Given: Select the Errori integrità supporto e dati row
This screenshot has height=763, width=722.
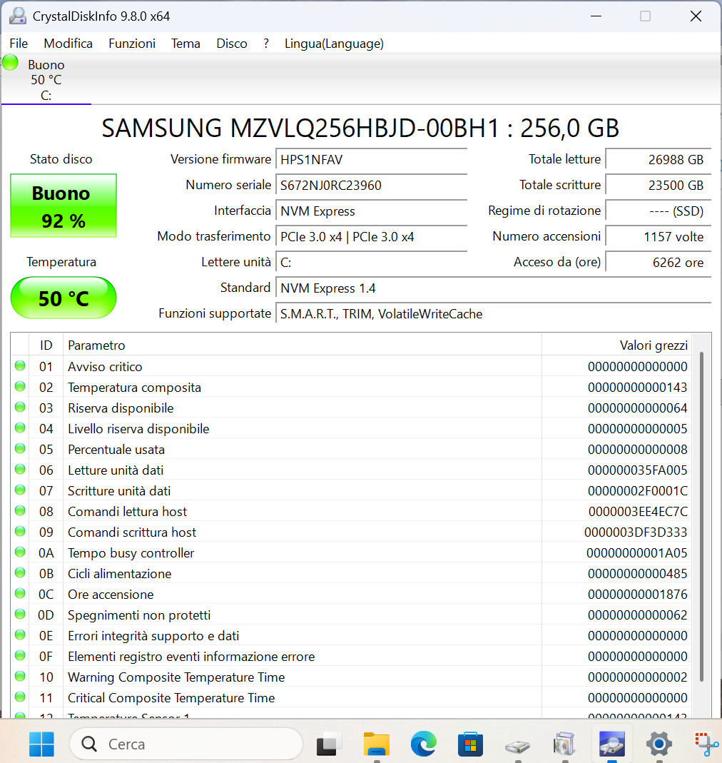Looking at the screenshot, I should pos(351,635).
